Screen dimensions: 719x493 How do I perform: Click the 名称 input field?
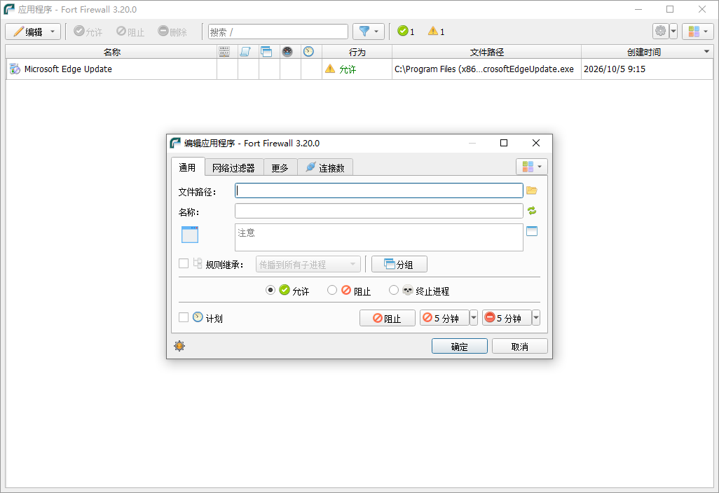[378, 211]
